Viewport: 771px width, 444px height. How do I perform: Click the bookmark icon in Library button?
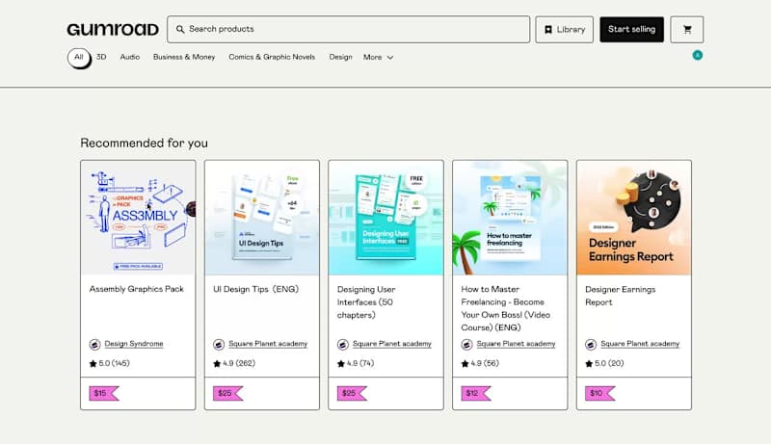tap(548, 30)
